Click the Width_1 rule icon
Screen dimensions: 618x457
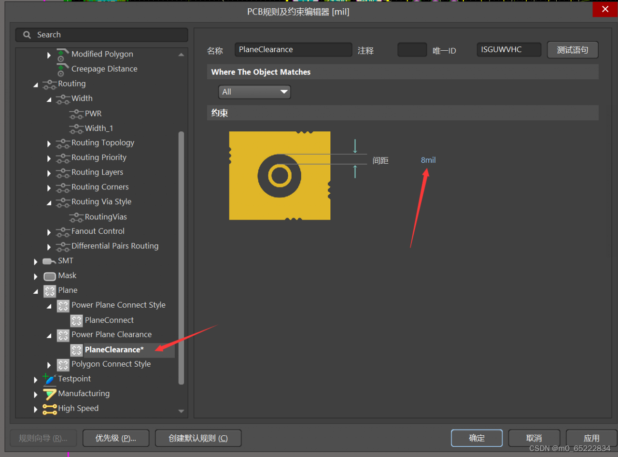tap(76, 129)
